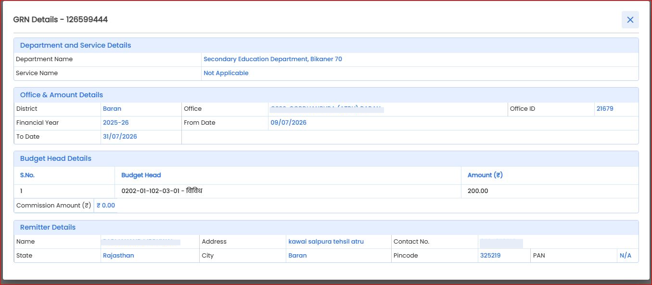The height and width of the screenshot is (285, 652).
Task: Click the Pincode label
Action: click(x=406, y=256)
